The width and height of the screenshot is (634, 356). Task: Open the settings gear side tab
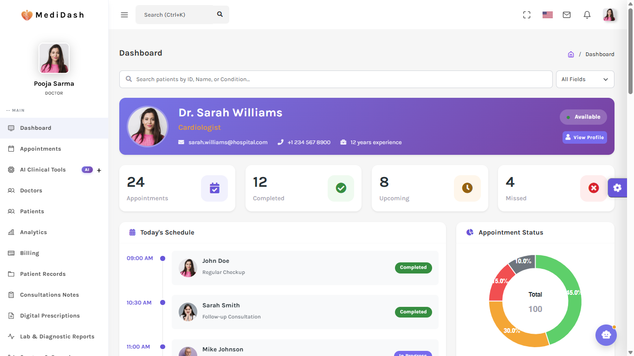pyautogui.click(x=617, y=188)
